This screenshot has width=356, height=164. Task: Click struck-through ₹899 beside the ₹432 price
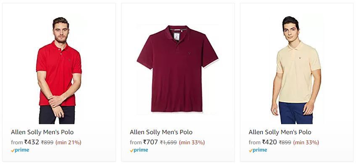pyautogui.click(x=47, y=143)
